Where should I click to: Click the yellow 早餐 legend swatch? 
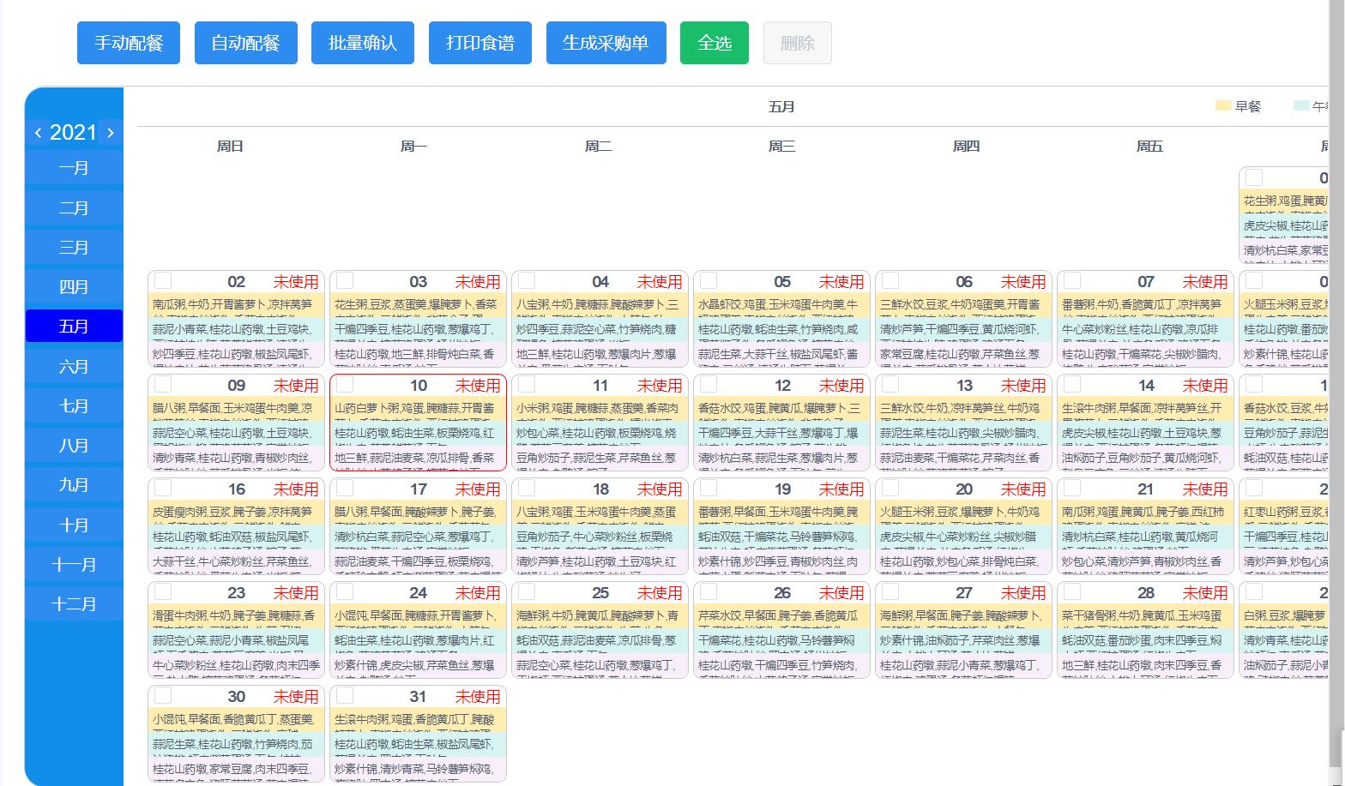(1223, 106)
